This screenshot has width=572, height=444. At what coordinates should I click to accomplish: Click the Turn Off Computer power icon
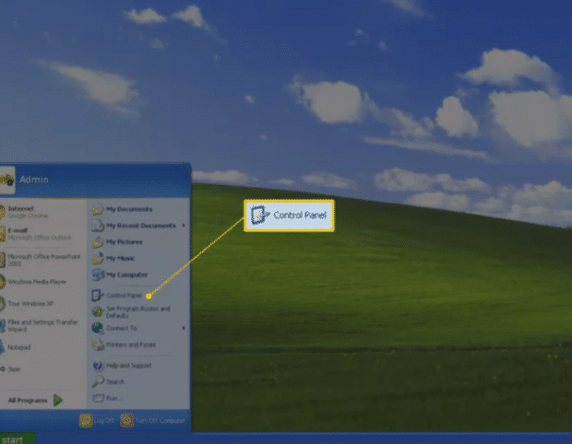point(127,421)
